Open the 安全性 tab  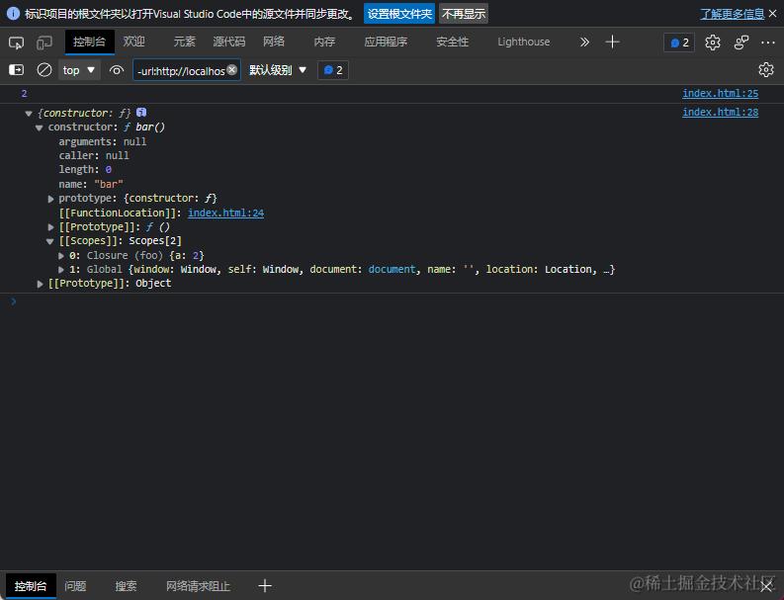coord(452,42)
